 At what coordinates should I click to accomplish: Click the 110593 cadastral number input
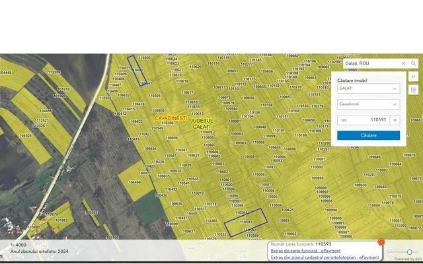pyautogui.click(x=367, y=119)
